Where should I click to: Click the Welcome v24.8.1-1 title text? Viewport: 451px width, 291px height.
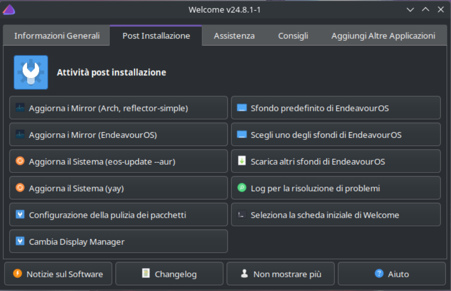[225, 10]
